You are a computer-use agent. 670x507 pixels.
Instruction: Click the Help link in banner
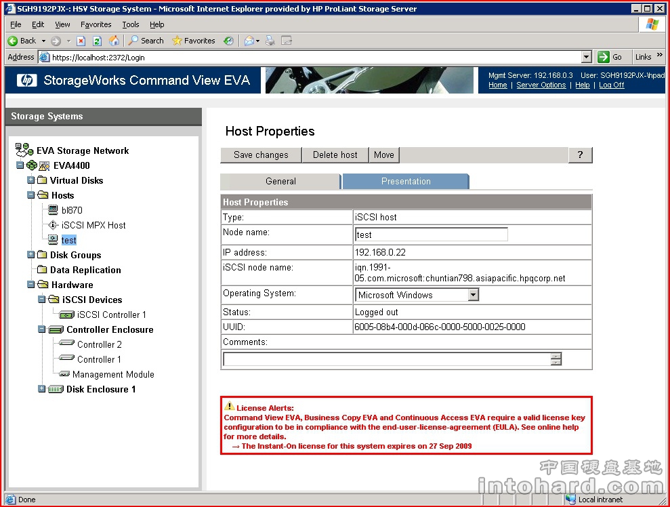coord(583,85)
